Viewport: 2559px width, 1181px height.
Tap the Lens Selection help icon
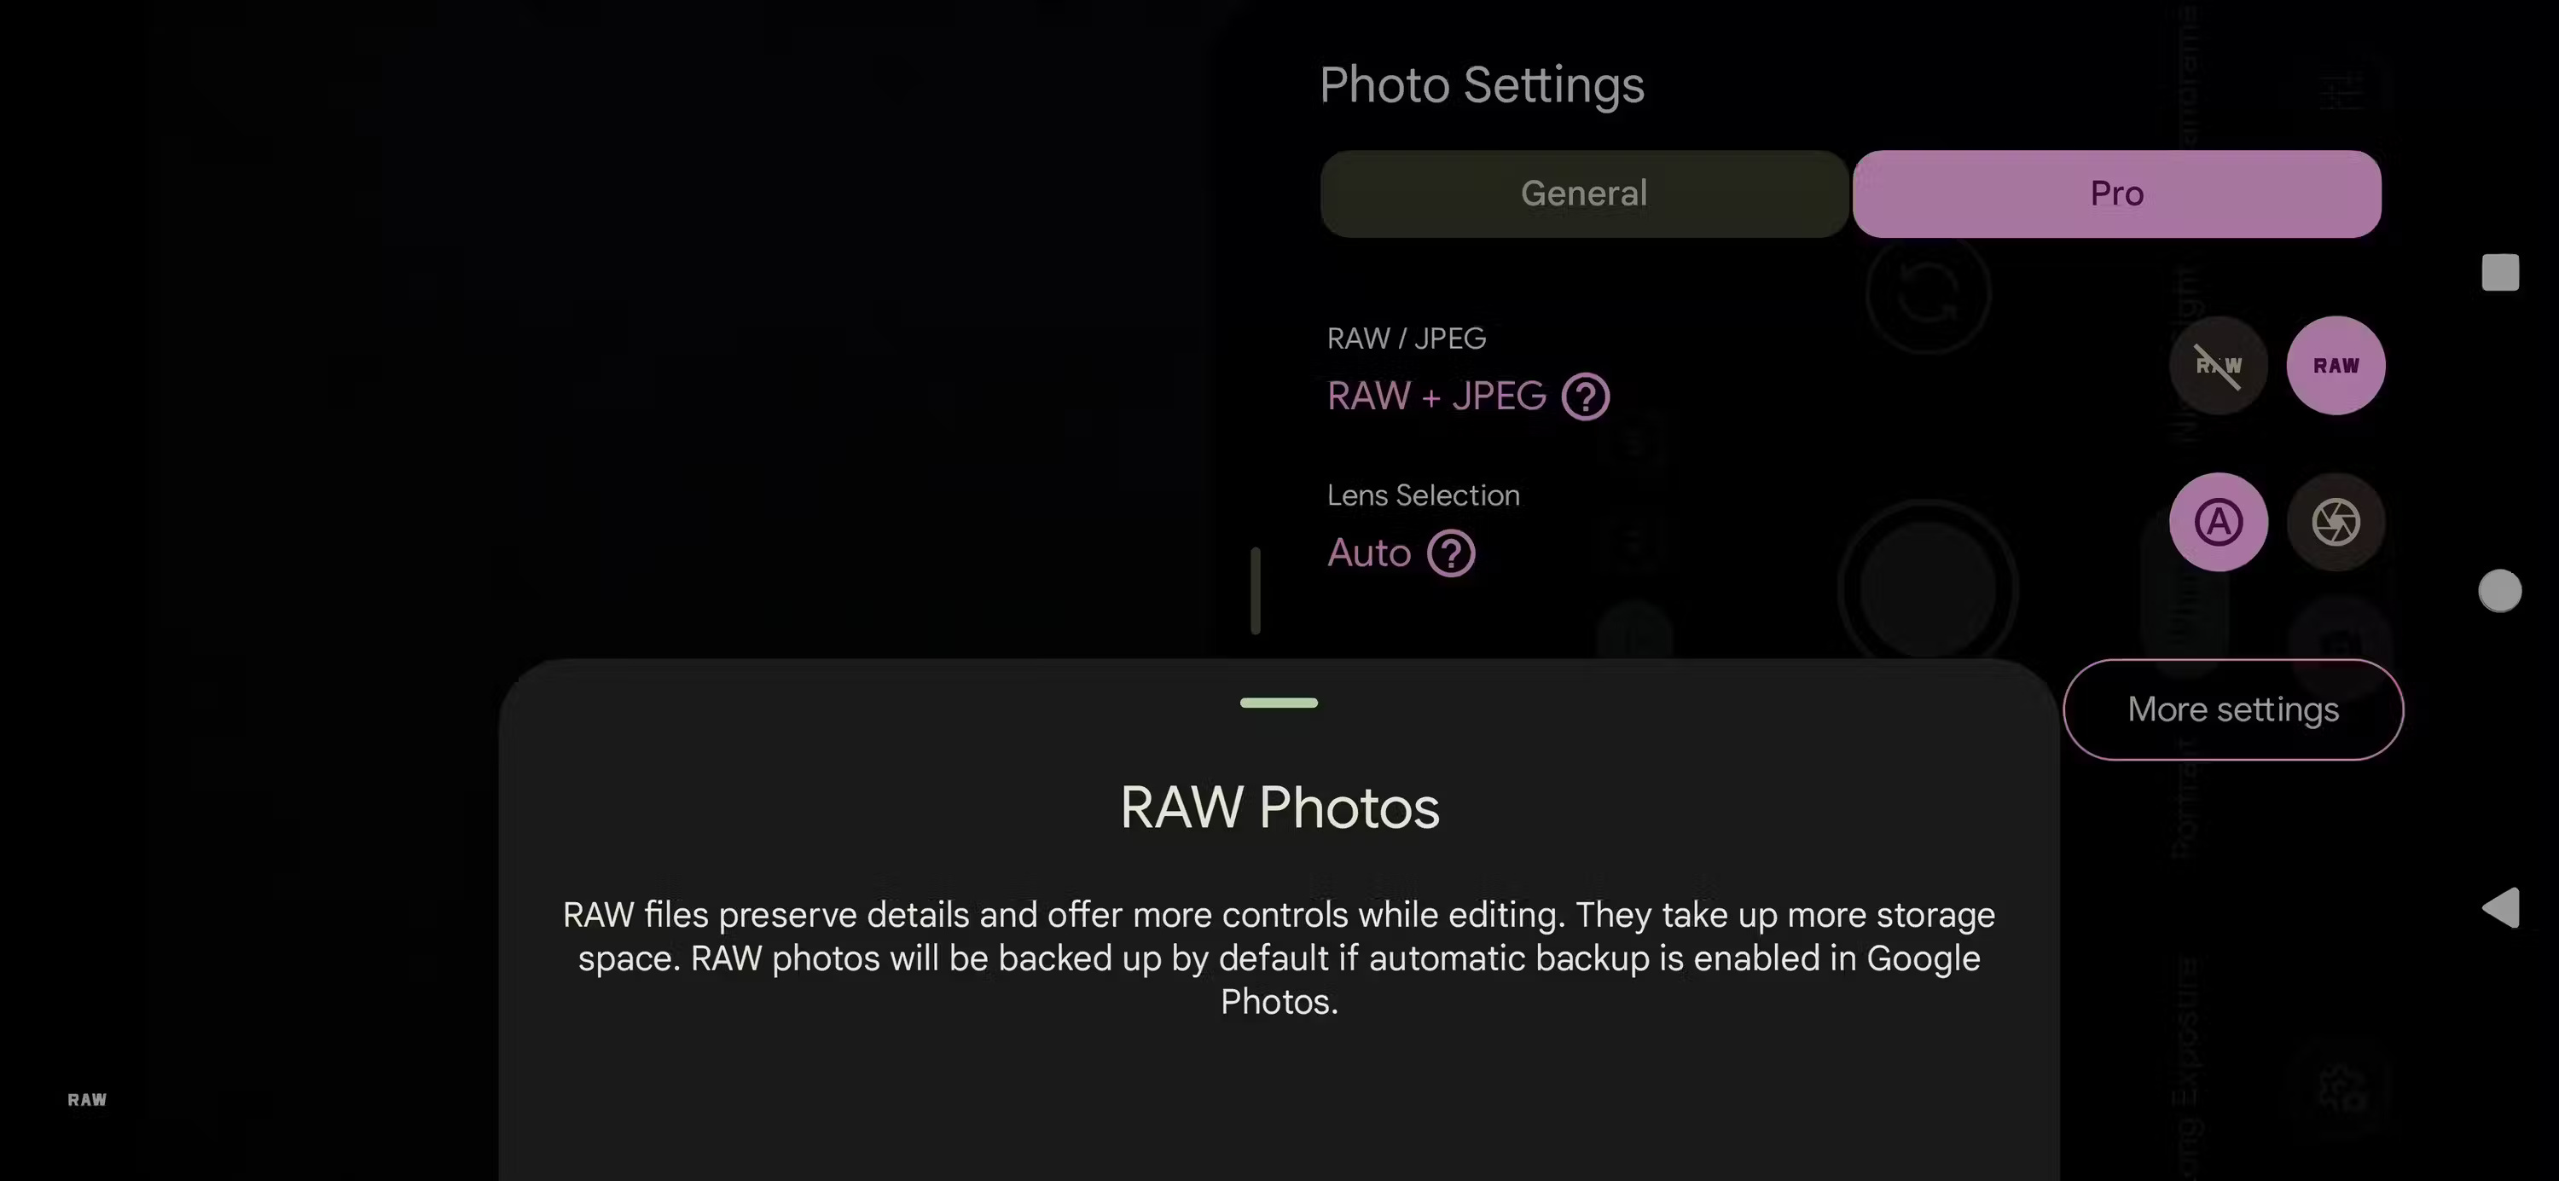(x=1451, y=553)
